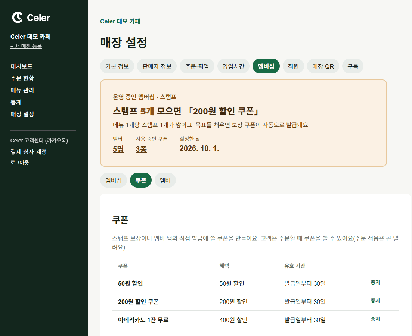Open 주문 현황 in the sidebar
Viewport: 412px width, 336px height.
pos(22,78)
